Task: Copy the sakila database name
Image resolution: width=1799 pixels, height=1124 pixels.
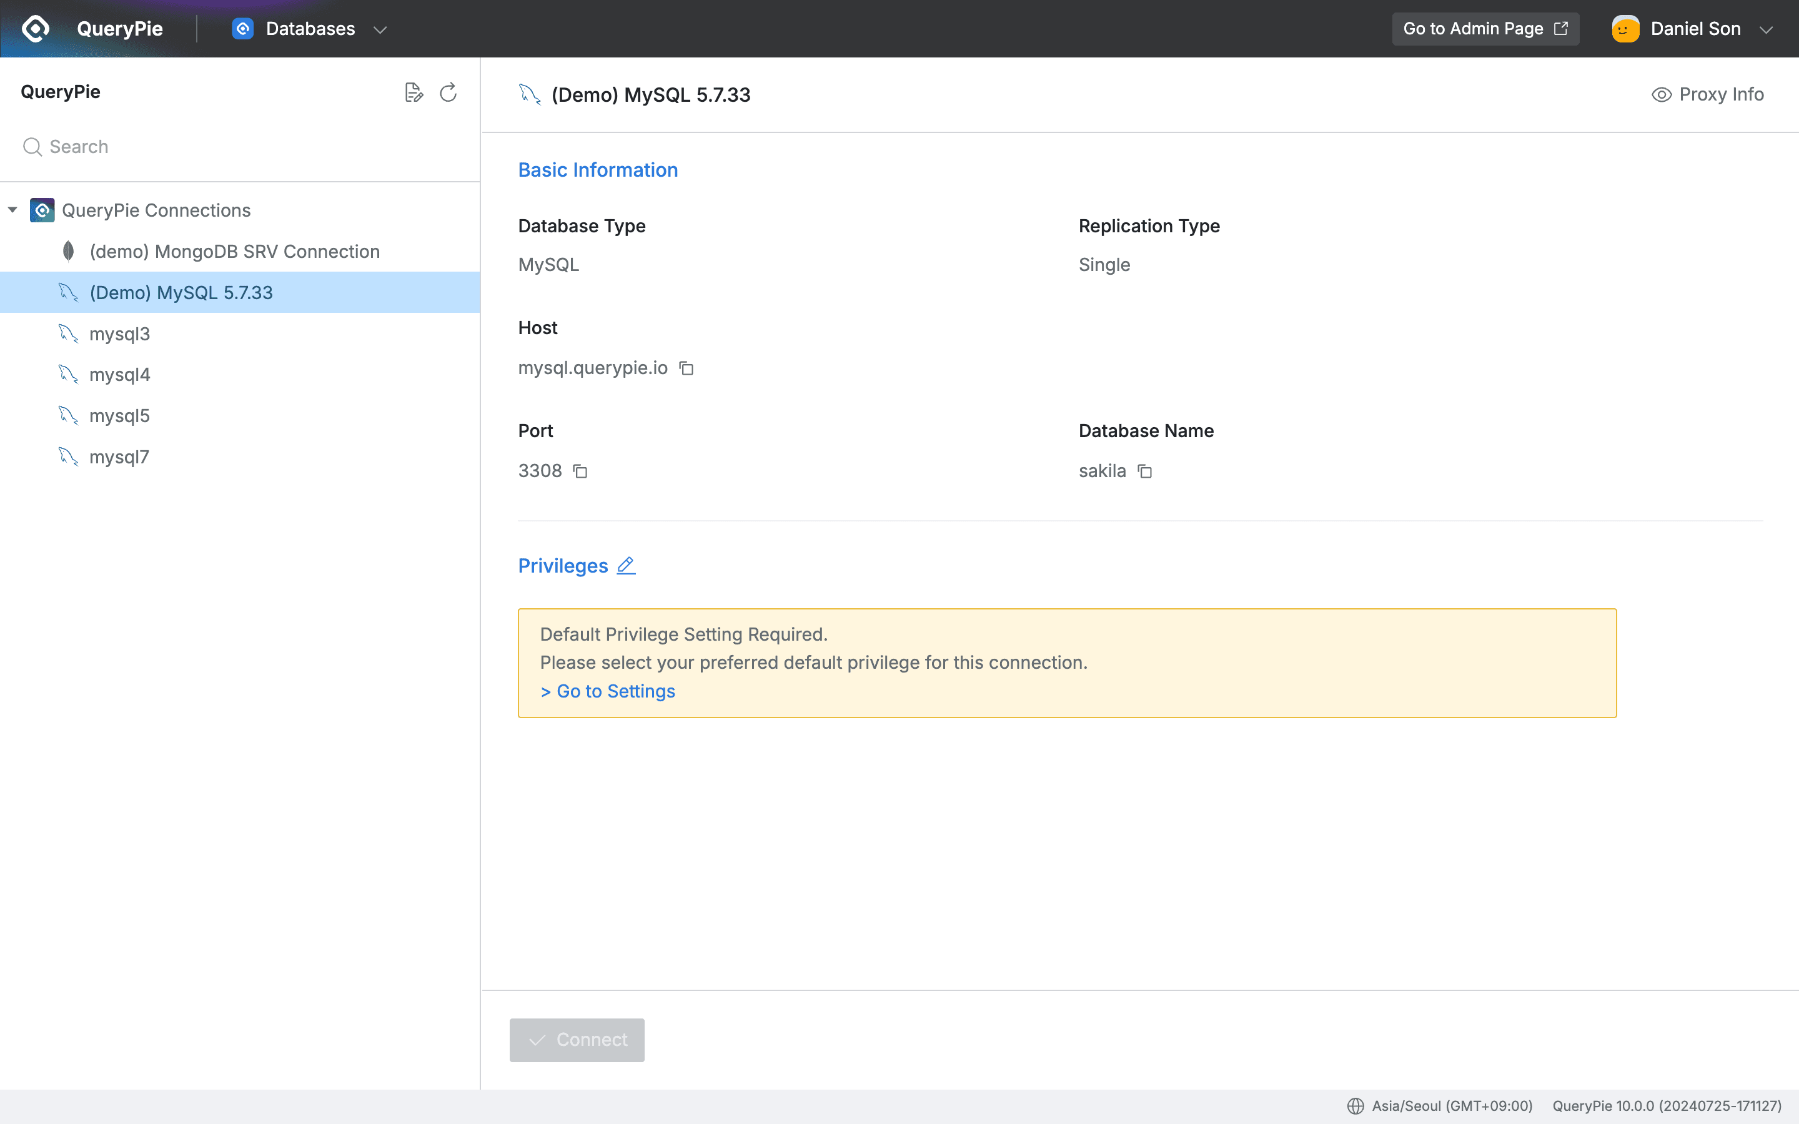Action: pos(1144,471)
